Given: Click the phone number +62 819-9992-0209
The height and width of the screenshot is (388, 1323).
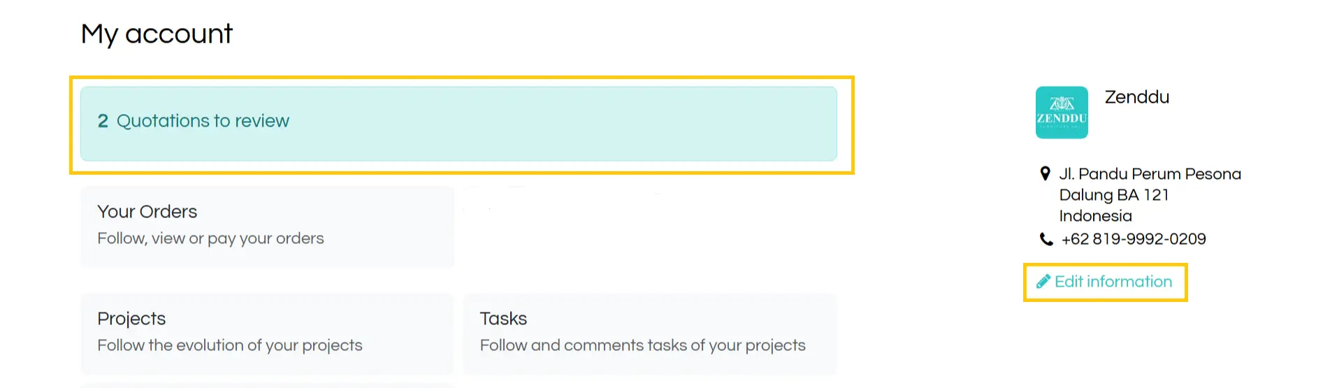Looking at the screenshot, I should 1134,239.
